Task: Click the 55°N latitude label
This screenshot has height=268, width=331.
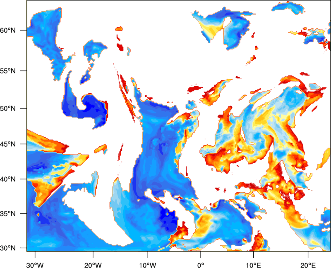Action: tap(8, 71)
